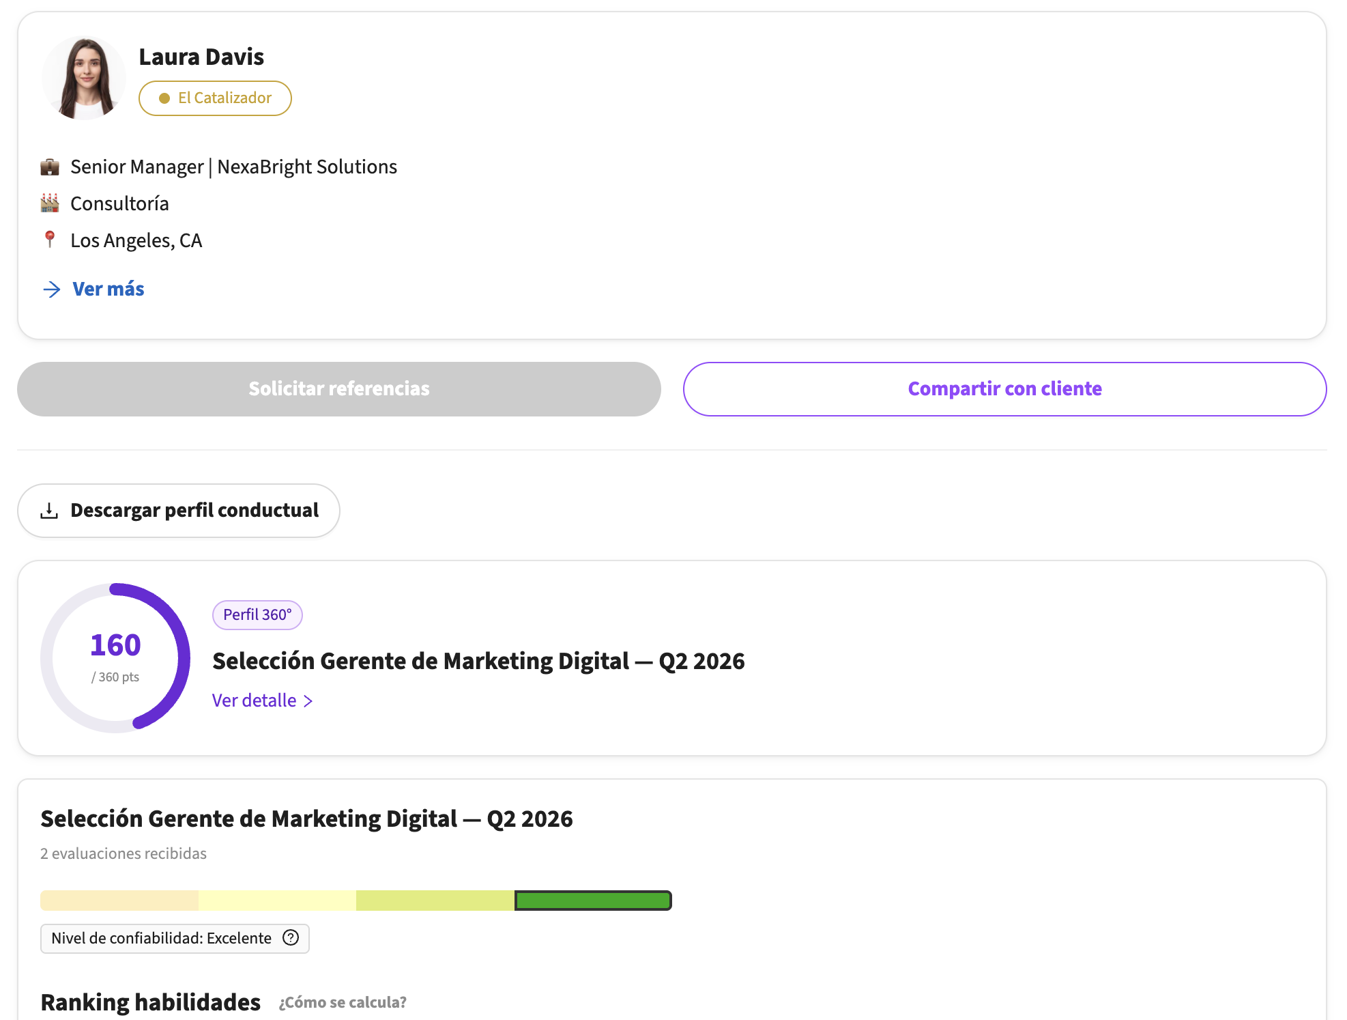Click the dark green reliability bar segment
The image size is (1347, 1020).
593,901
